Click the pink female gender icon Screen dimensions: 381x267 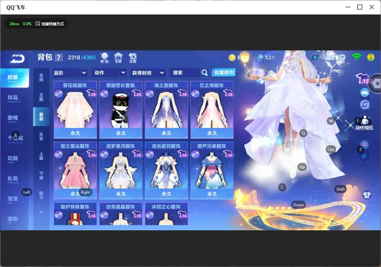[364, 144]
